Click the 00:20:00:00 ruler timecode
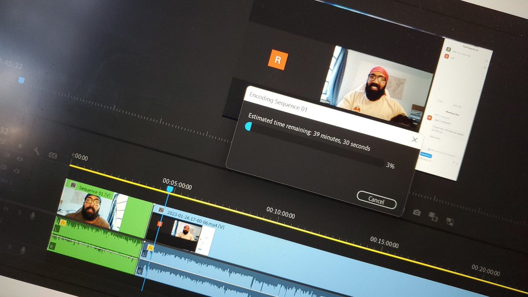 click(x=487, y=271)
